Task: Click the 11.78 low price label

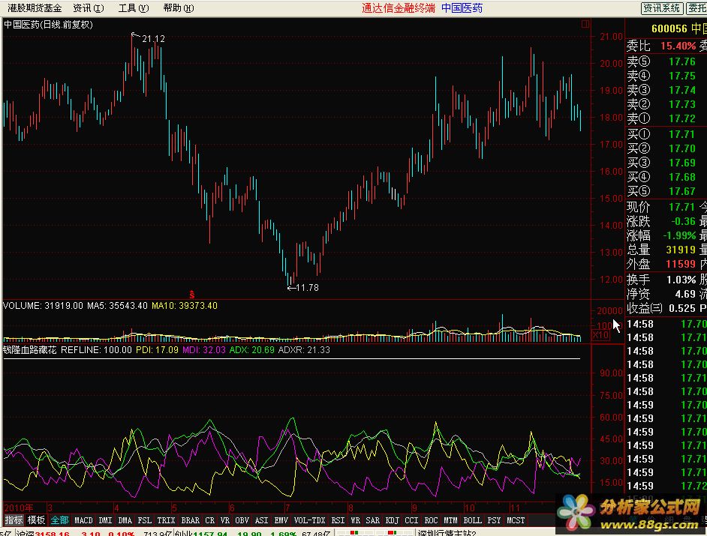Action: tap(308, 287)
